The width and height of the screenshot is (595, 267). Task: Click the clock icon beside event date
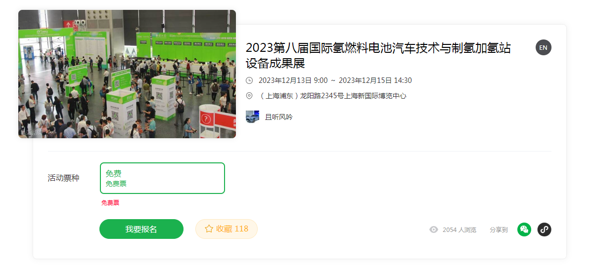point(249,80)
